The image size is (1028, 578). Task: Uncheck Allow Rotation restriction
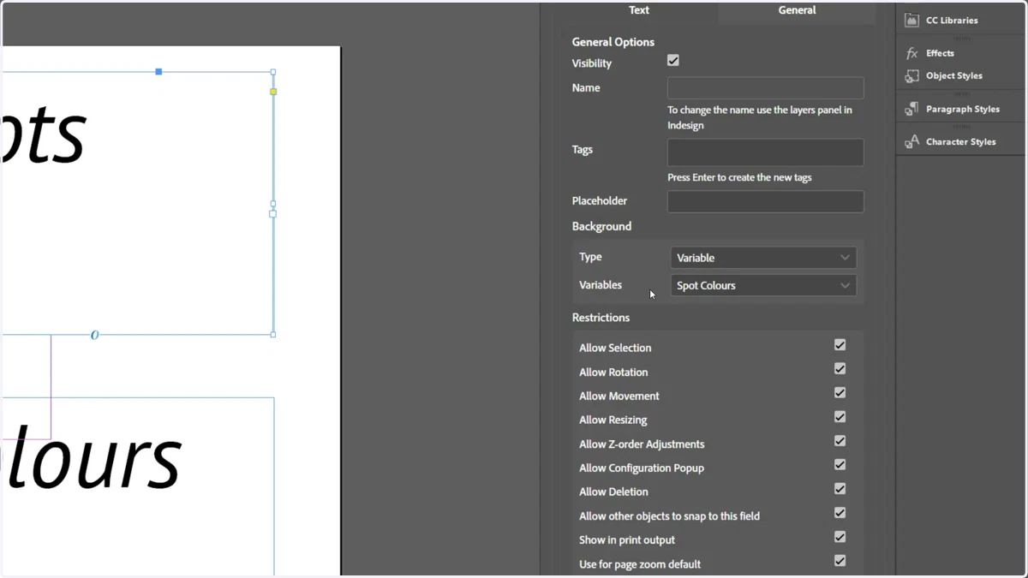(x=840, y=369)
